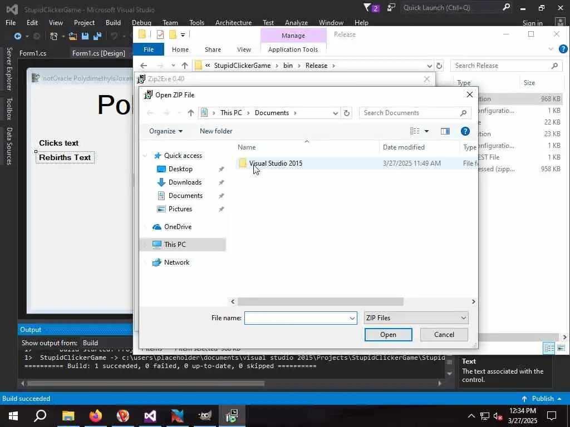
Task: Click the File name input field
Action: click(x=297, y=318)
